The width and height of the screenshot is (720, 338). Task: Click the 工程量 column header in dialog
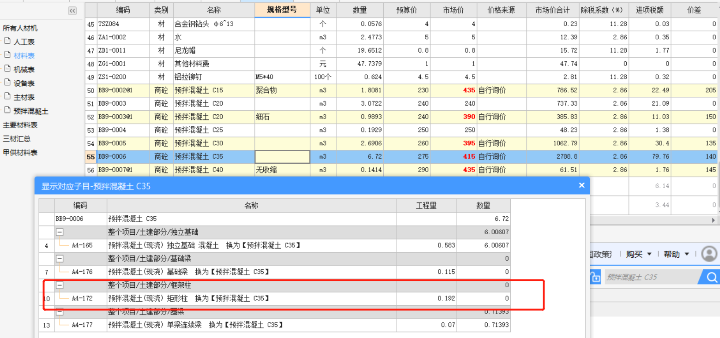tap(426, 206)
